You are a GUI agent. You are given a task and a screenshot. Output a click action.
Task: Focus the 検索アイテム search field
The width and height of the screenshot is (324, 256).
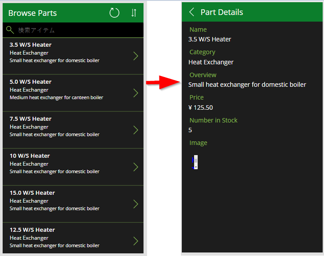point(73,30)
